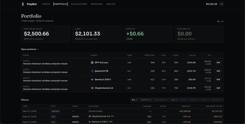Click the Open positions heading

(x=29, y=49)
